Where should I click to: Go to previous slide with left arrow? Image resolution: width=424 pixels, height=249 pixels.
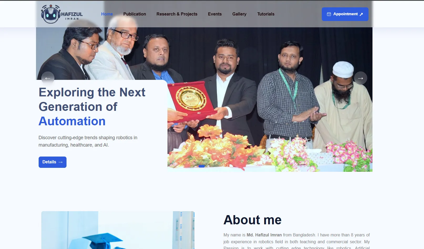48,78
